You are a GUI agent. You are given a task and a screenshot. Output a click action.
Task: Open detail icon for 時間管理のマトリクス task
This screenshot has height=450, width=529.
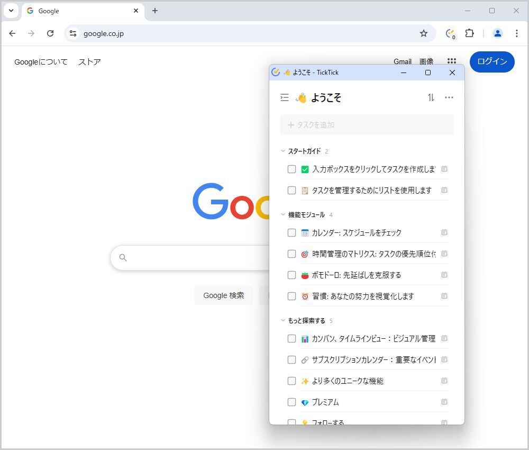click(x=444, y=254)
